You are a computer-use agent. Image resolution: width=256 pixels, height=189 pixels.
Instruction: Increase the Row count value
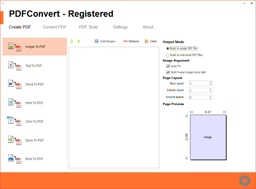pos(211,82)
